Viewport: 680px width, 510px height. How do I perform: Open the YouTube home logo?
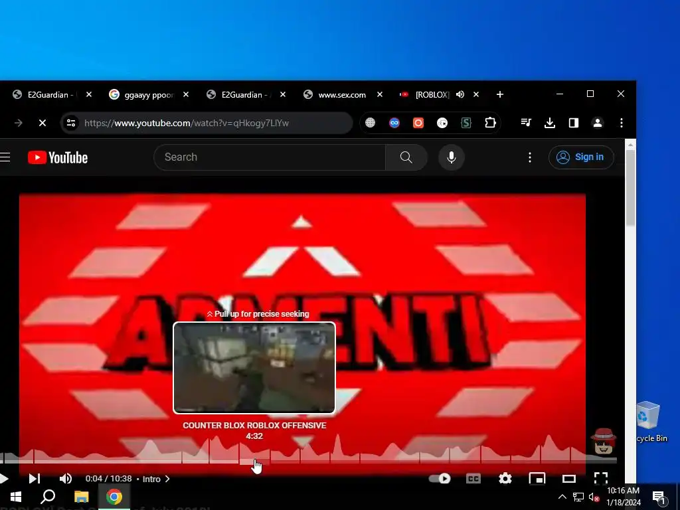58,157
